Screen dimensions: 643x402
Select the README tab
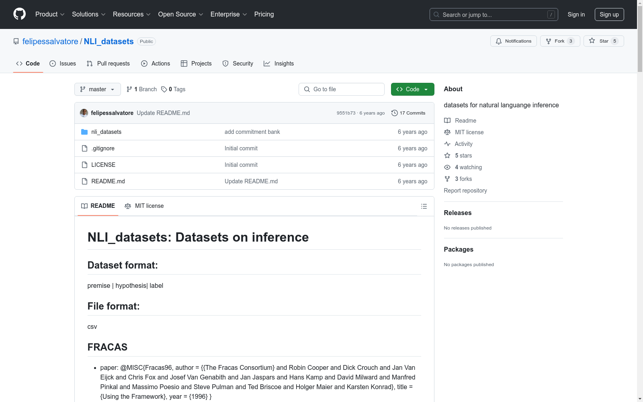point(98,206)
